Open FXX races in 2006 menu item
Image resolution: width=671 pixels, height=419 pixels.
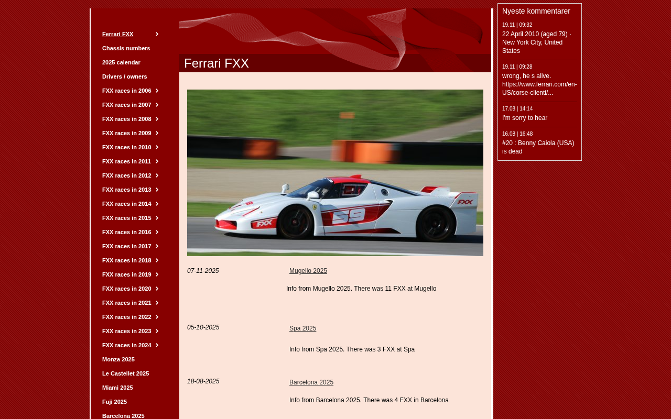pos(126,91)
